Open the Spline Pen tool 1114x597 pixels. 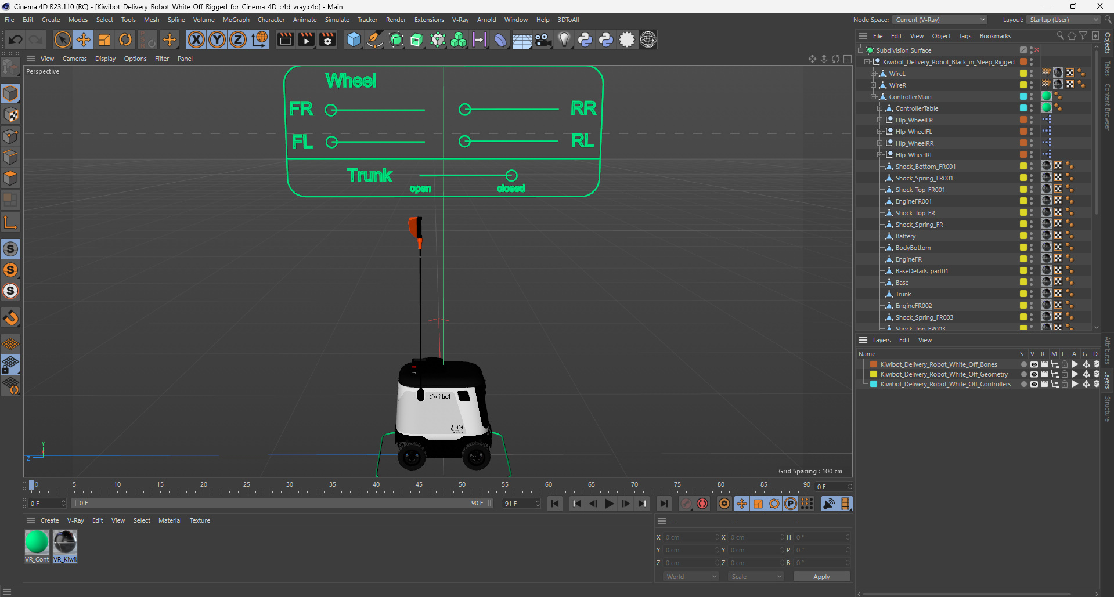(375, 39)
